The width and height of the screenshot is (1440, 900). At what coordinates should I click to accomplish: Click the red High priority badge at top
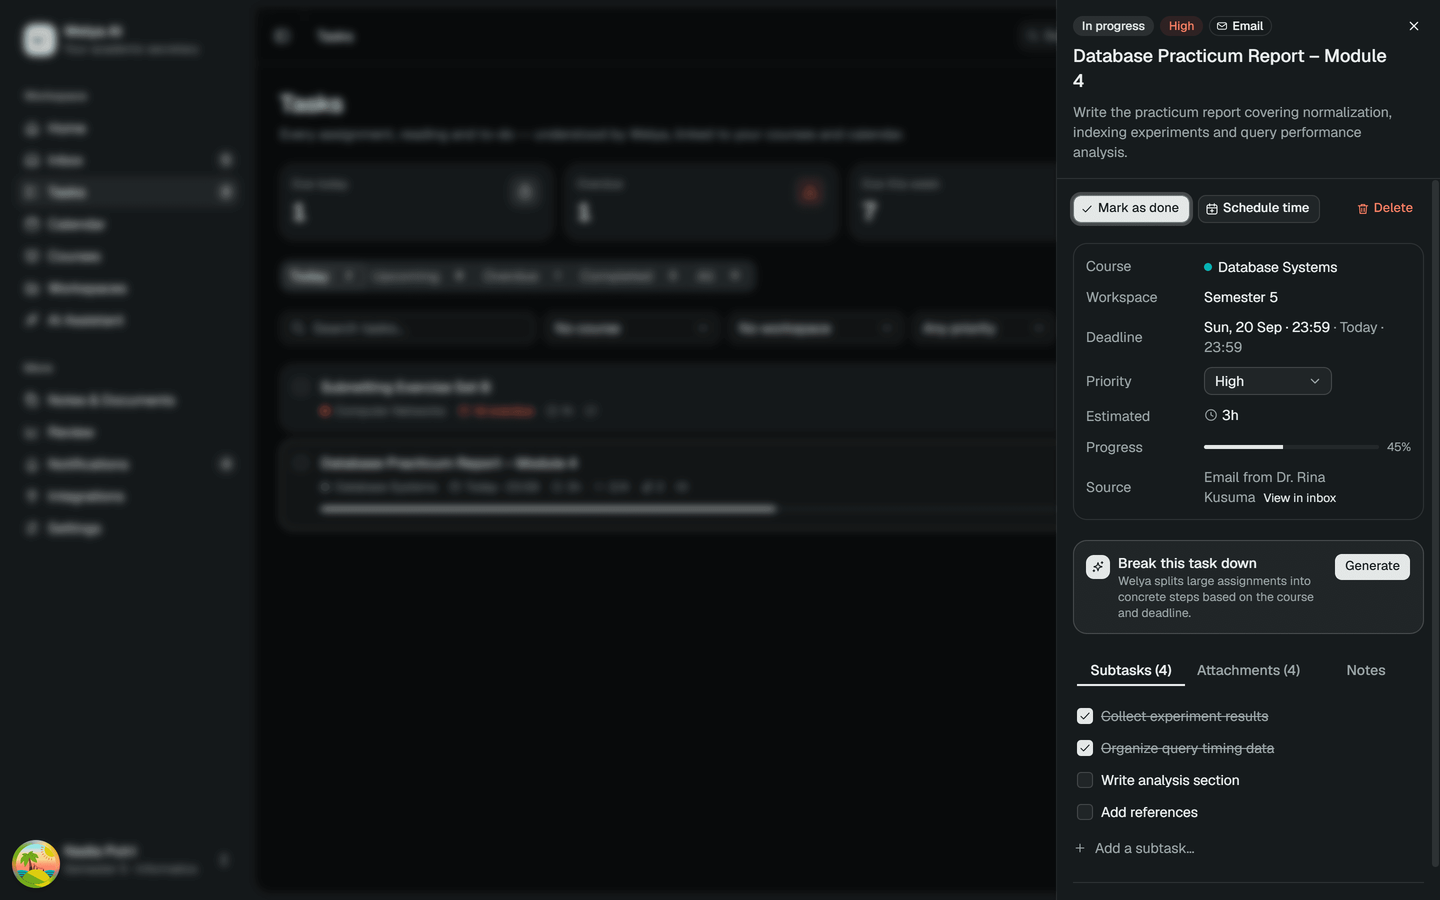coord(1181,26)
